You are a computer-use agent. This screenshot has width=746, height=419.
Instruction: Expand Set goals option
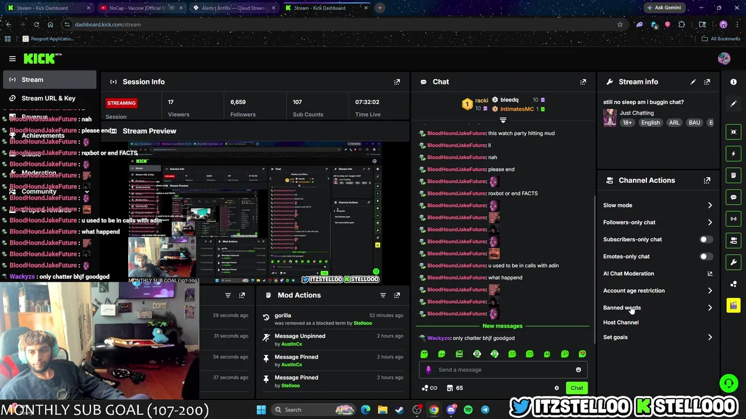pyautogui.click(x=710, y=338)
